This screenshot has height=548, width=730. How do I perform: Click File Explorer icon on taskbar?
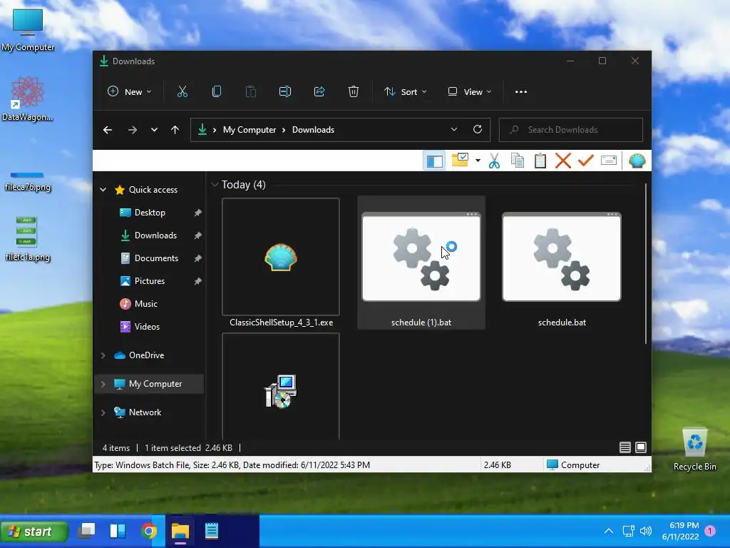180,531
